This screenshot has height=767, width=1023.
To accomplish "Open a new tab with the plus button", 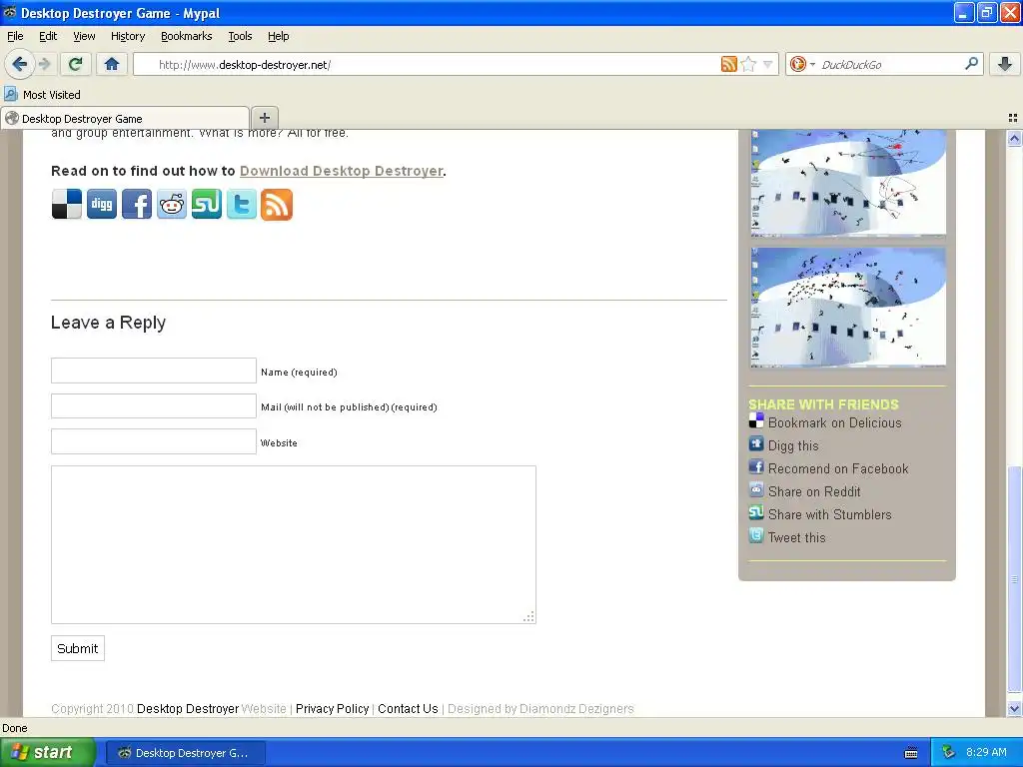I will pos(264,118).
